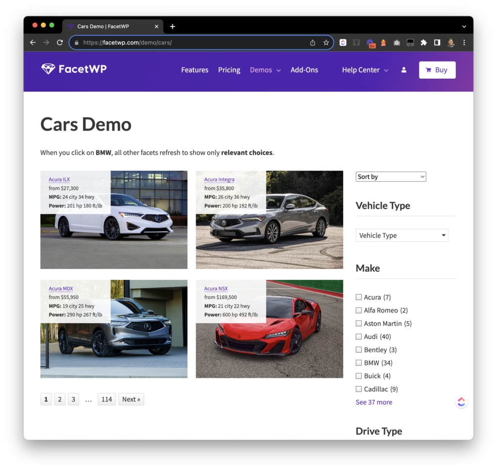Open the Sort by dropdown

[x=391, y=177]
